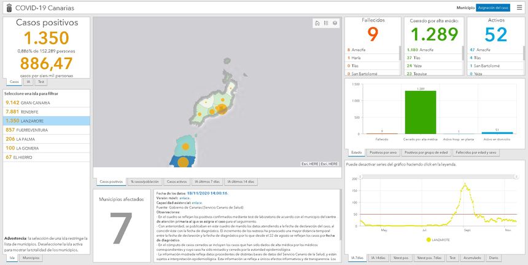Click the Municipio option in header
Image resolution: width=528 pixels, height=265 pixels.
[465, 7]
